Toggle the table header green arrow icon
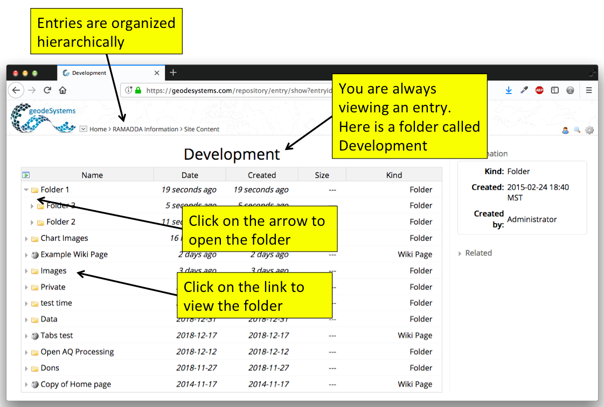 26,175
